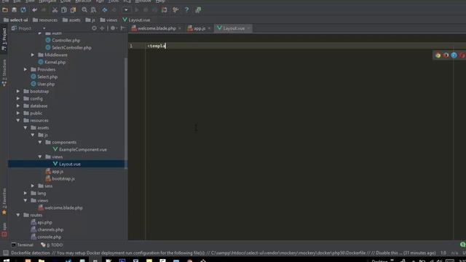Open Project panel settings gear
Viewport: 466px width, 262px height.
point(114,28)
